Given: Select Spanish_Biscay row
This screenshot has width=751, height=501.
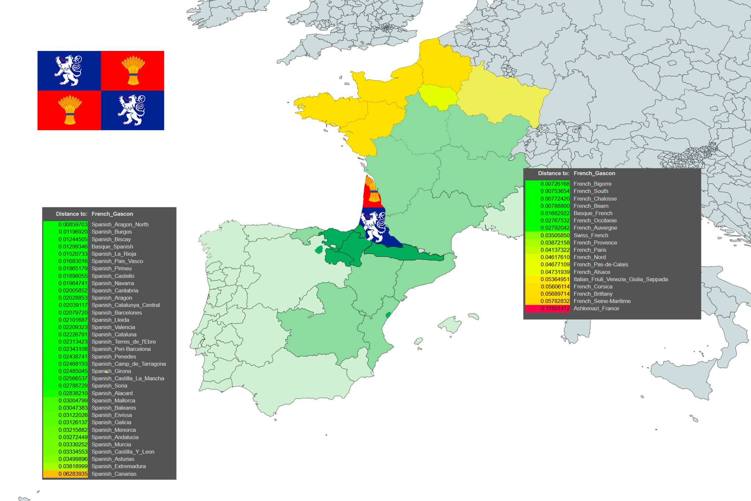Looking at the screenshot, I should tap(109, 239).
